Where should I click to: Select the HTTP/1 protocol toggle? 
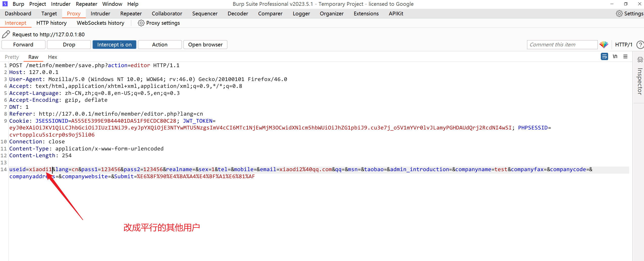[624, 45]
